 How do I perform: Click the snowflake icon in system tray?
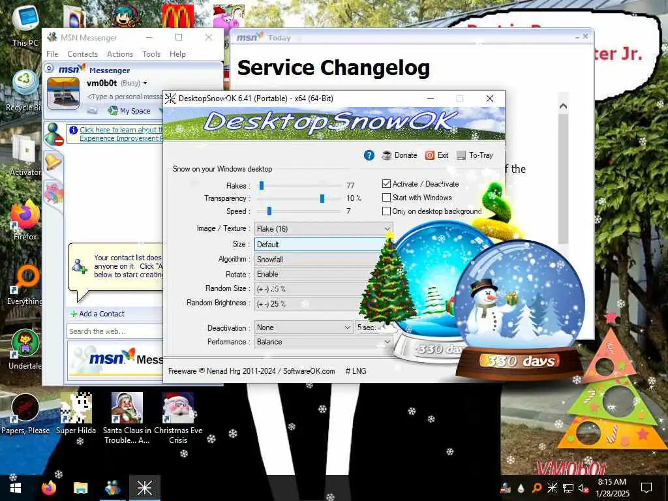click(x=552, y=488)
